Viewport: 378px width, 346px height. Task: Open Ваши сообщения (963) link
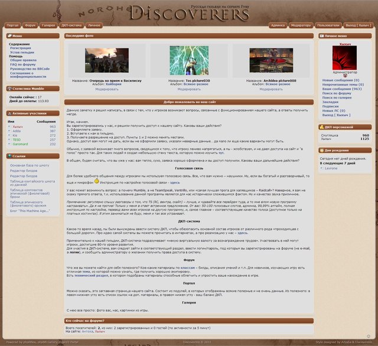(x=342, y=89)
